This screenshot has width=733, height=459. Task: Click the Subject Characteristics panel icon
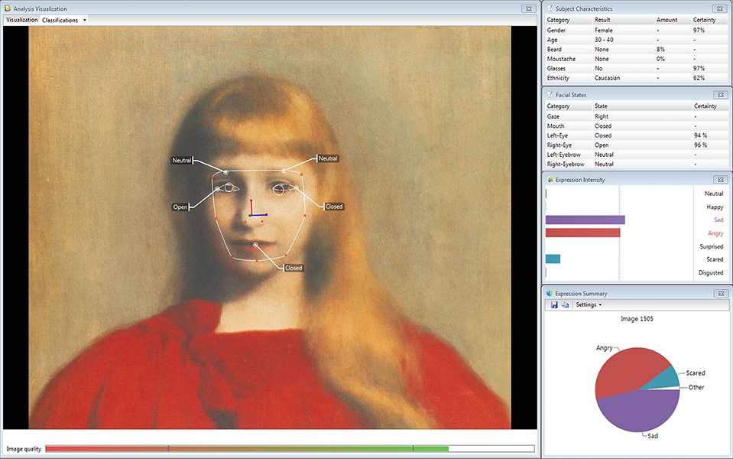550,8
